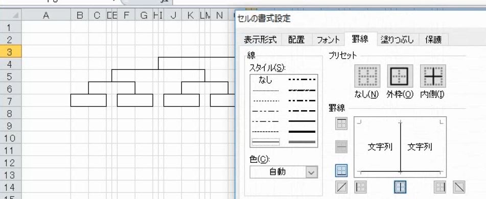Switch to the 塗りつぶし tab
This screenshot has height=199, width=486.
(x=398, y=39)
